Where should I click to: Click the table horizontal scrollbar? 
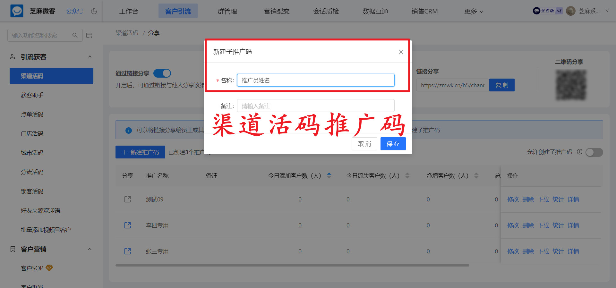(x=292, y=265)
